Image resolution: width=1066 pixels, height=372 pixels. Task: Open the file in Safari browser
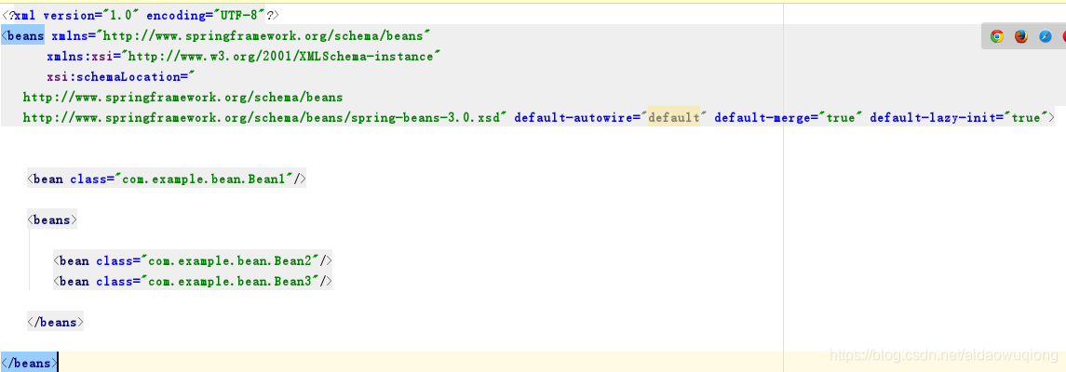click(1046, 36)
